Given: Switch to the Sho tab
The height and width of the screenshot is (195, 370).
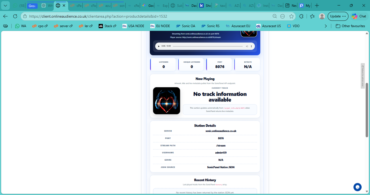Looking at the screenshot, I should point(206,5).
